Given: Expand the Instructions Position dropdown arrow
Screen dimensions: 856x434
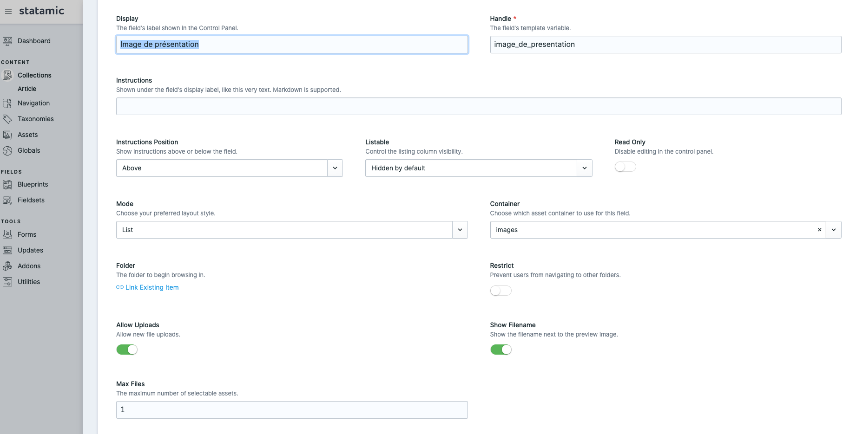Looking at the screenshot, I should click(x=335, y=168).
